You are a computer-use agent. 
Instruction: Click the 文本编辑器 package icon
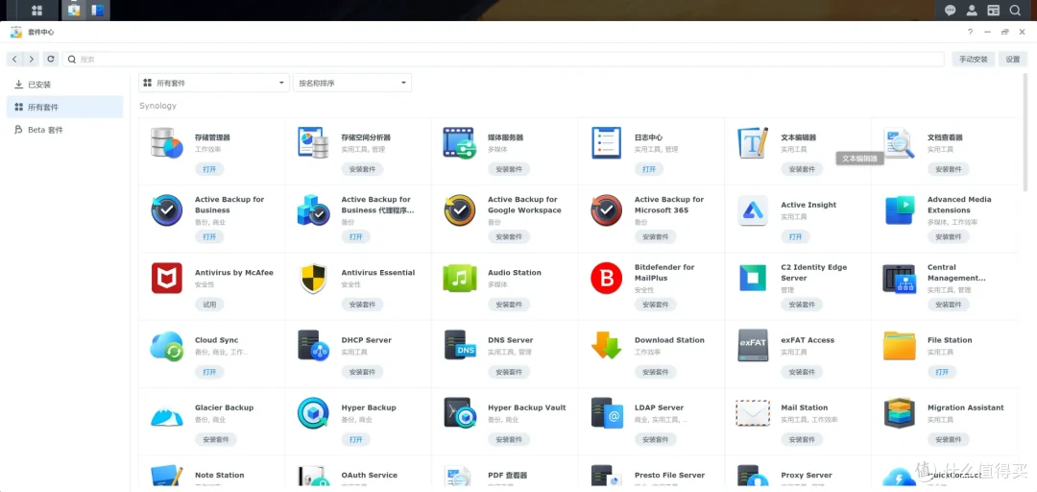point(754,143)
